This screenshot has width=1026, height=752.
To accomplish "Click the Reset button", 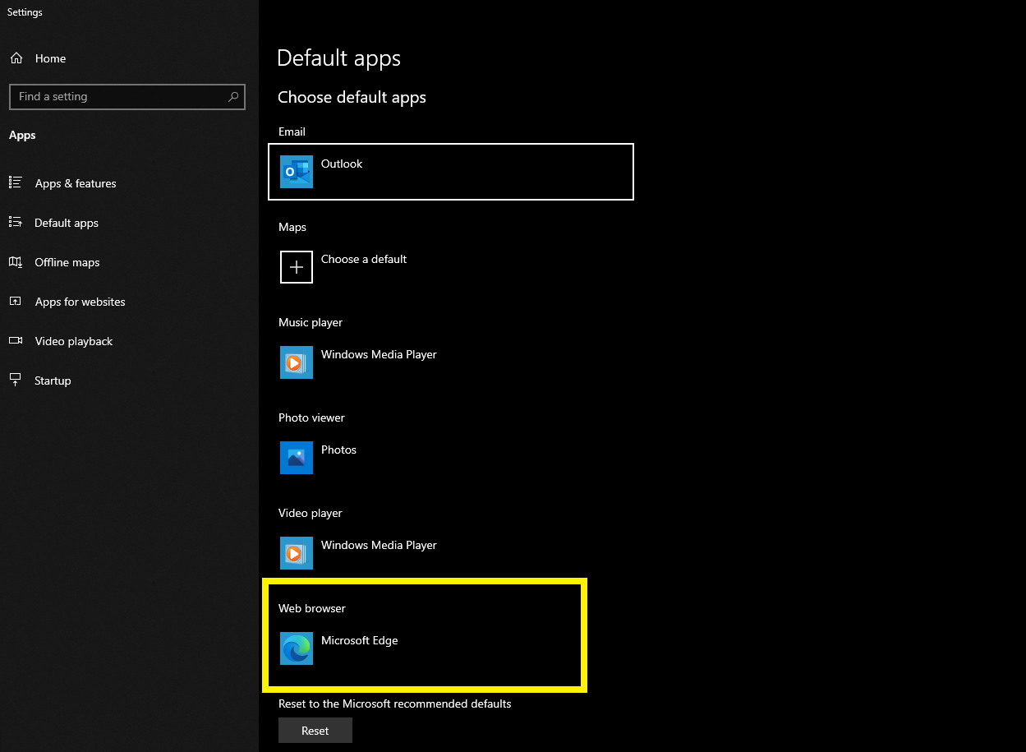I will [315, 731].
